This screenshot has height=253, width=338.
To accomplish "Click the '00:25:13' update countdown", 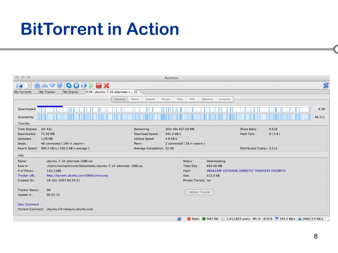I will pos(53,195).
